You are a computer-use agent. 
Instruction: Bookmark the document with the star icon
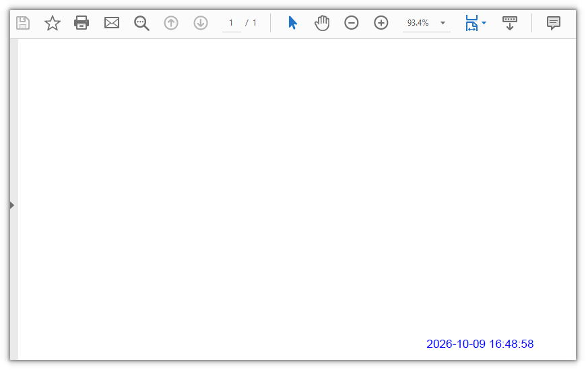click(53, 23)
